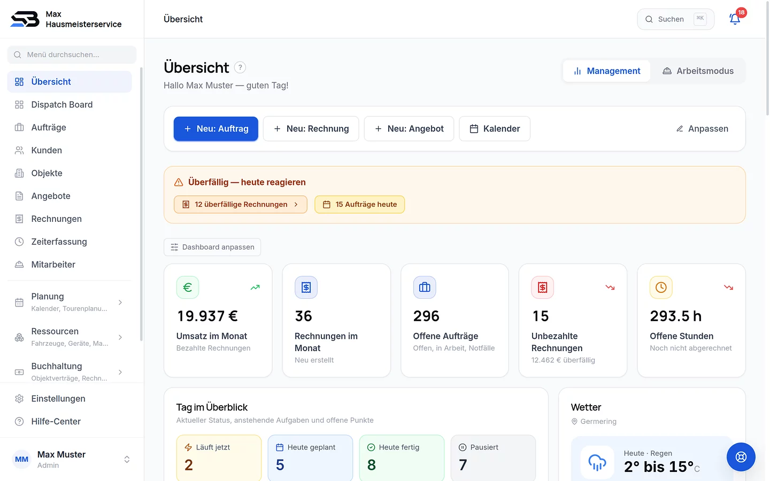
Task: Select the Heute fertig status tile
Action: coord(402,459)
